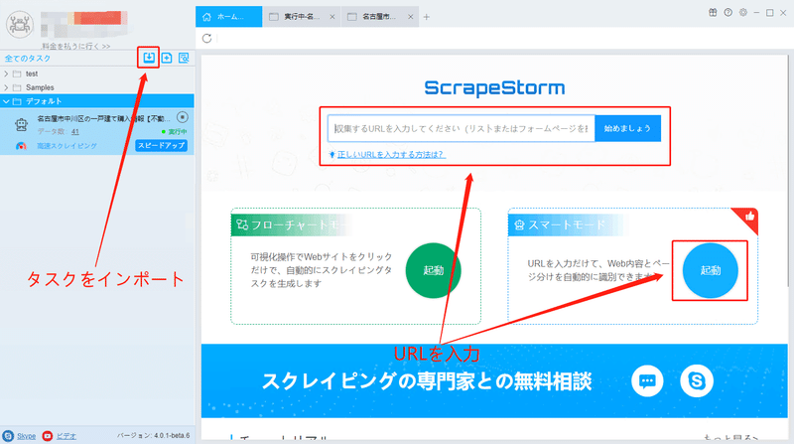
Task: Launch smart mode with blue 起動
Action: [x=710, y=270]
